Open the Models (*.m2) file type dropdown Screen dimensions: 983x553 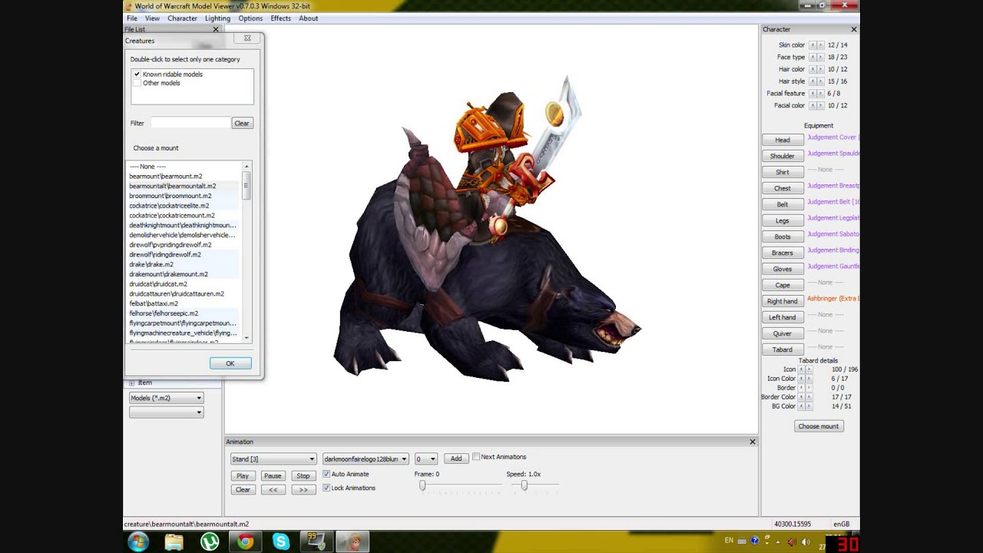[166, 398]
